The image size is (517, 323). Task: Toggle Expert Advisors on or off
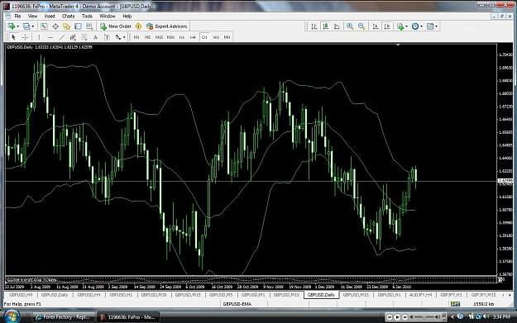(167, 26)
